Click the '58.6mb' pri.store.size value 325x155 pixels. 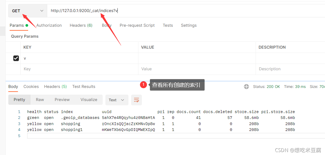pyautogui.click(x=288, y=118)
